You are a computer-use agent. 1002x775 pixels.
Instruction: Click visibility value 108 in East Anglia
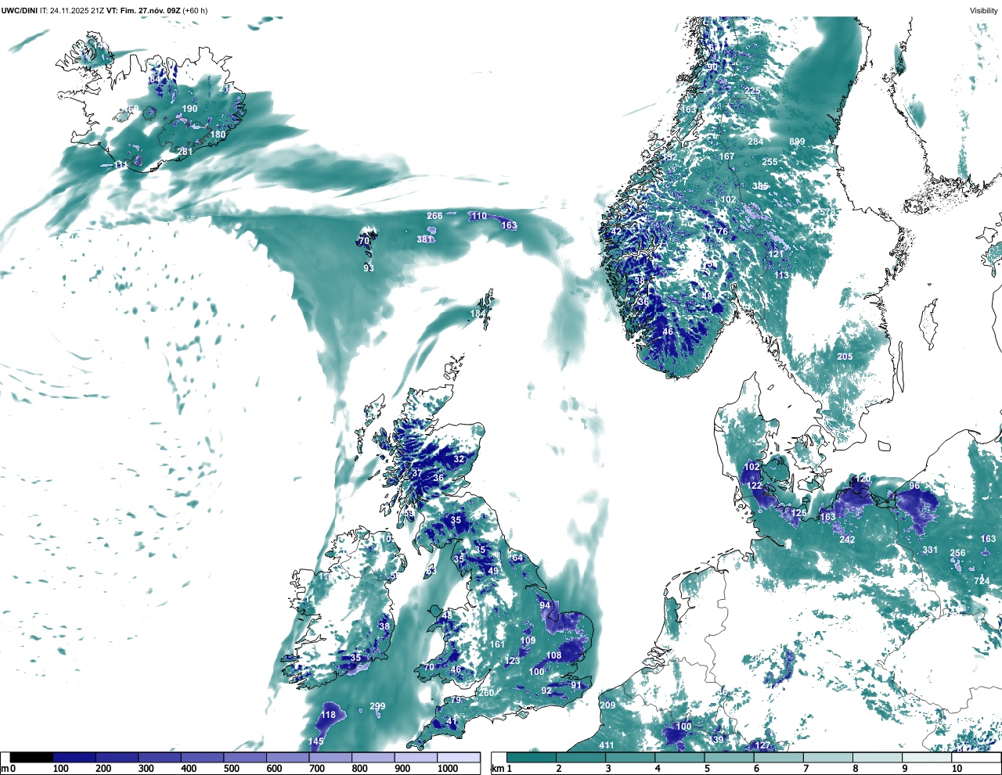point(553,655)
